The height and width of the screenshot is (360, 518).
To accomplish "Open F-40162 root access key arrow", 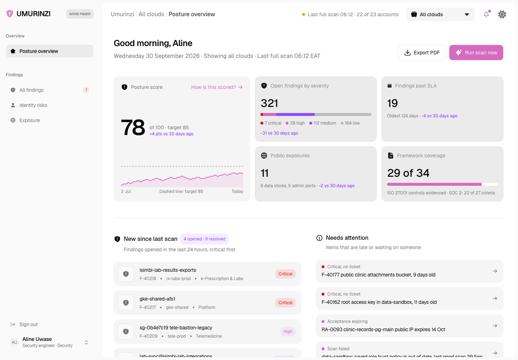I will [495, 298].
